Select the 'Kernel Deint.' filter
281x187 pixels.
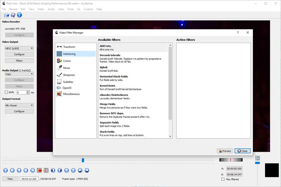[x=133, y=87]
